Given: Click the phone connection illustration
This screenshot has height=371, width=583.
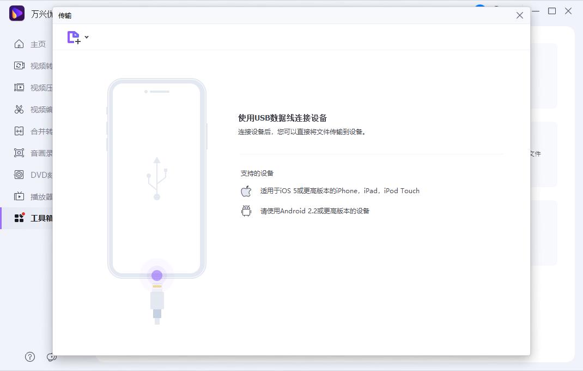Looking at the screenshot, I should pyautogui.click(x=157, y=180).
